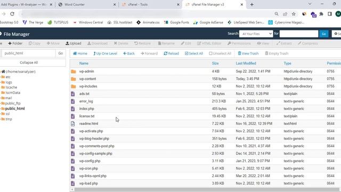Sort files by Name column
Screen dimensions: 341x192
pyautogui.click(x=84, y=63)
